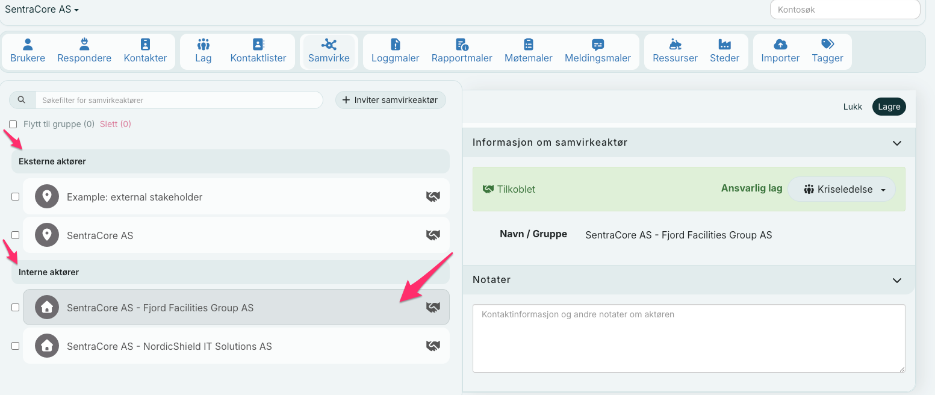Tick the checkbox beside SentraCore AS external actor
The height and width of the screenshot is (395, 935).
pyautogui.click(x=16, y=235)
